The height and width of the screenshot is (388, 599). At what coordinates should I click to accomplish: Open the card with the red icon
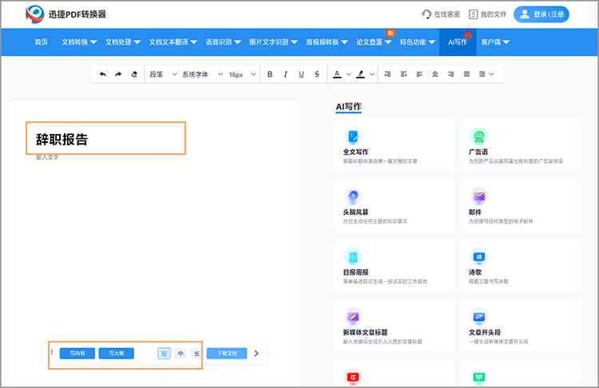pyautogui.click(x=395, y=374)
